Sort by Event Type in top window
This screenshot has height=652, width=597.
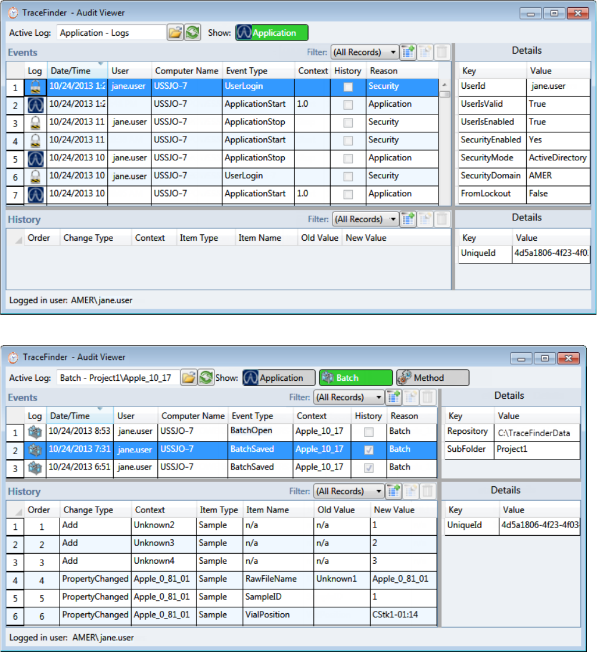[x=259, y=71]
